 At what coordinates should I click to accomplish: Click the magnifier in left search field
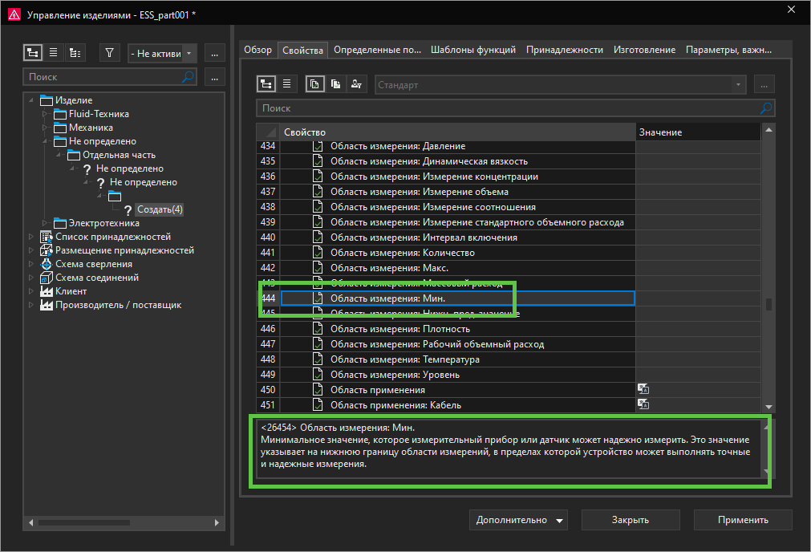189,76
